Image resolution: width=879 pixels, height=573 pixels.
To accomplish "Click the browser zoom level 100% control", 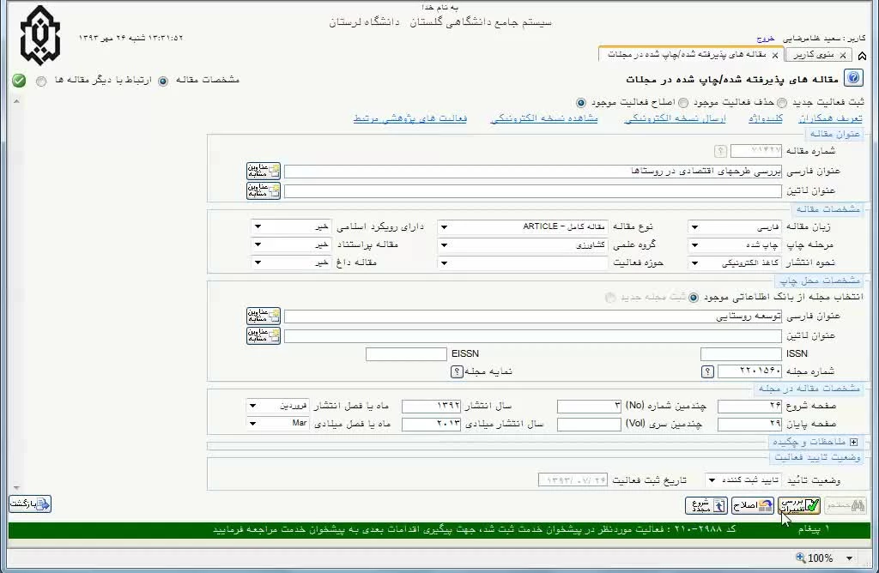I will [x=821, y=558].
